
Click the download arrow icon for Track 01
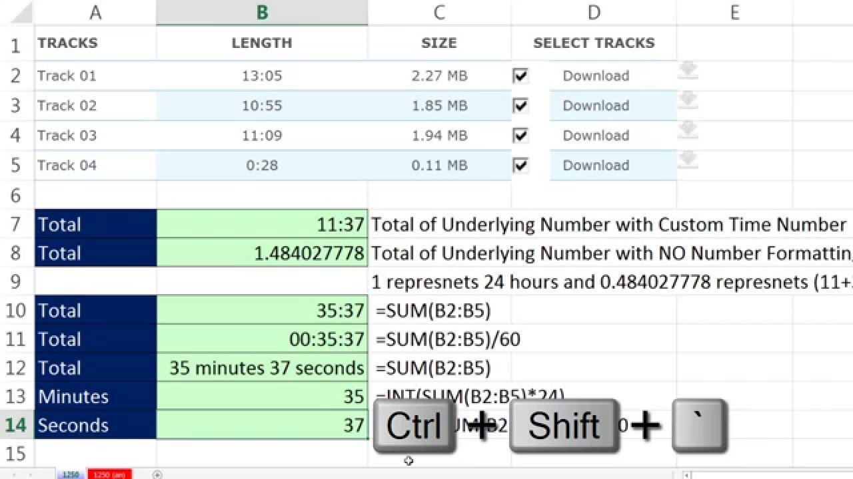(x=688, y=71)
